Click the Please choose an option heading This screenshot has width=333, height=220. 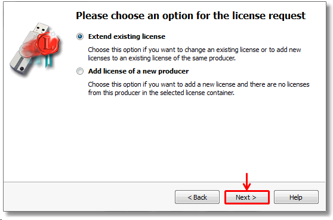coord(190,16)
